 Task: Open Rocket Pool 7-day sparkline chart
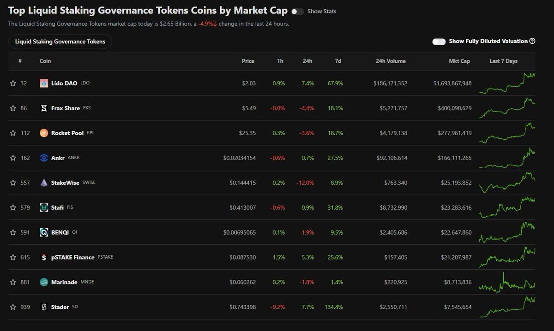pyautogui.click(x=507, y=133)
